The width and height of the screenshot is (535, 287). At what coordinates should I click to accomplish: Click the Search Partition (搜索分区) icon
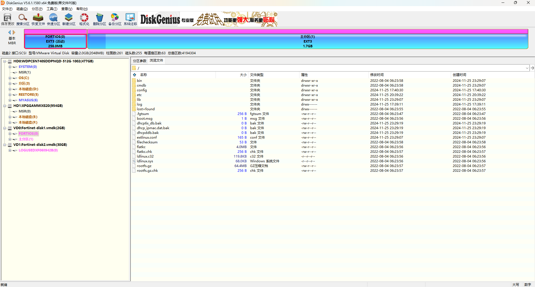coord(23,19)
